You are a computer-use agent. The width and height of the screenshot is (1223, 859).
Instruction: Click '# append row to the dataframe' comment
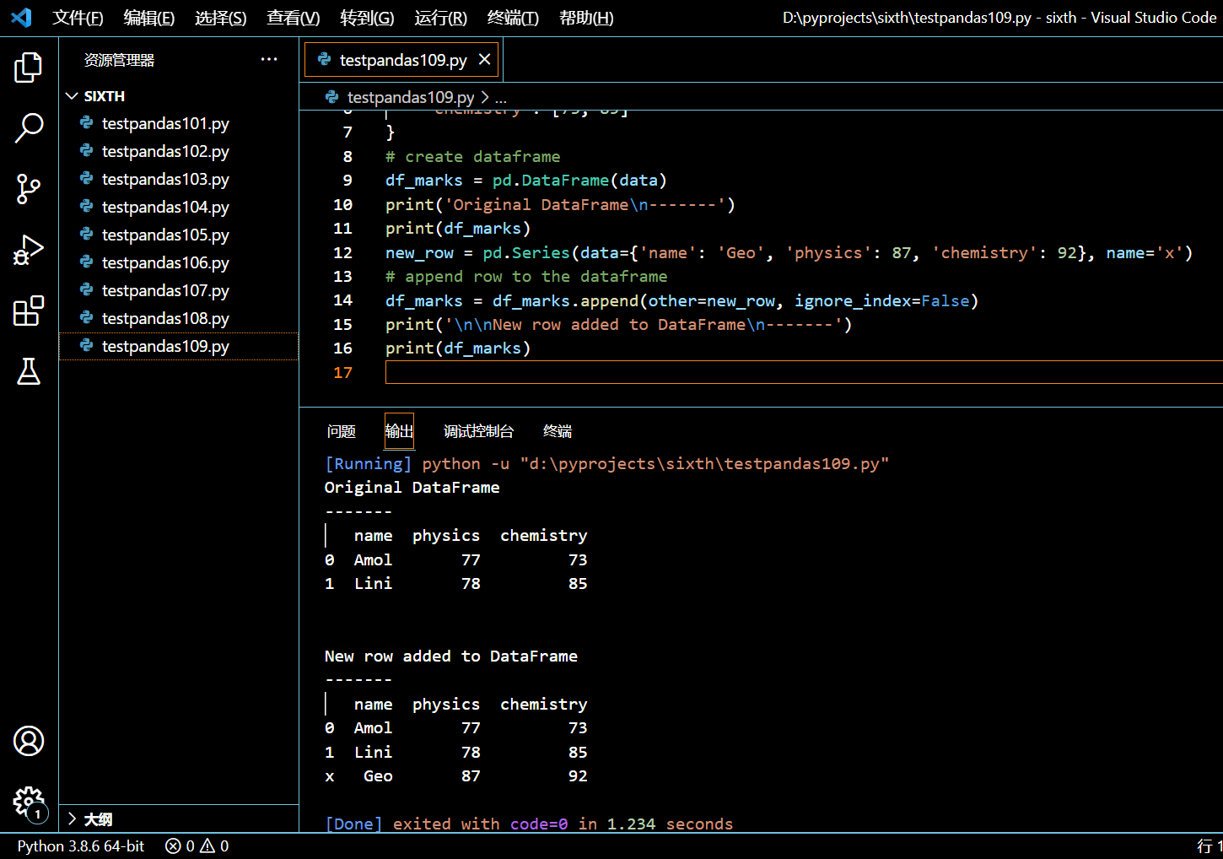526,276
